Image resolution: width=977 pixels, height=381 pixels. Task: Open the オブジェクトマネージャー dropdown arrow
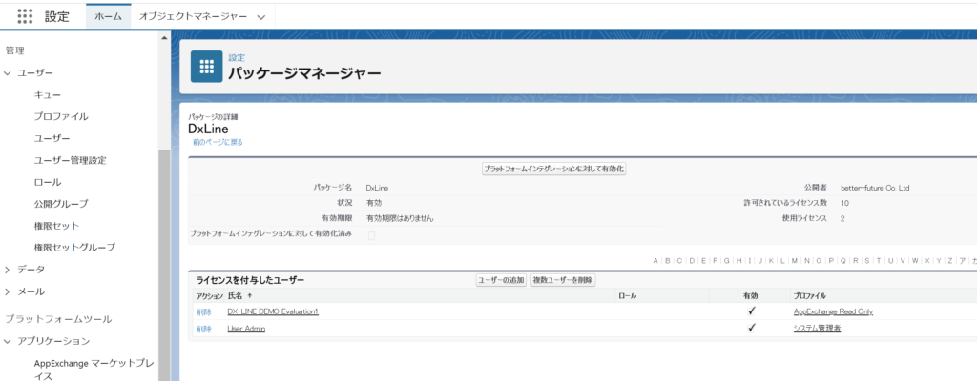tap(261, 17)
